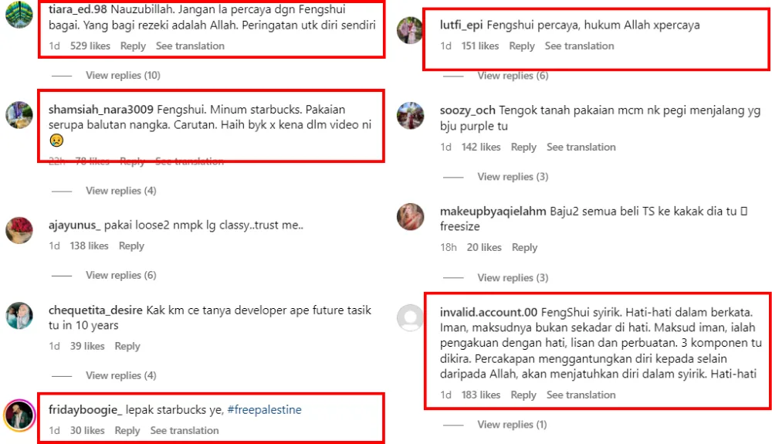Reply to makeupbyaqielahm comment
772x444 pixels.
[x=524, y=247]
